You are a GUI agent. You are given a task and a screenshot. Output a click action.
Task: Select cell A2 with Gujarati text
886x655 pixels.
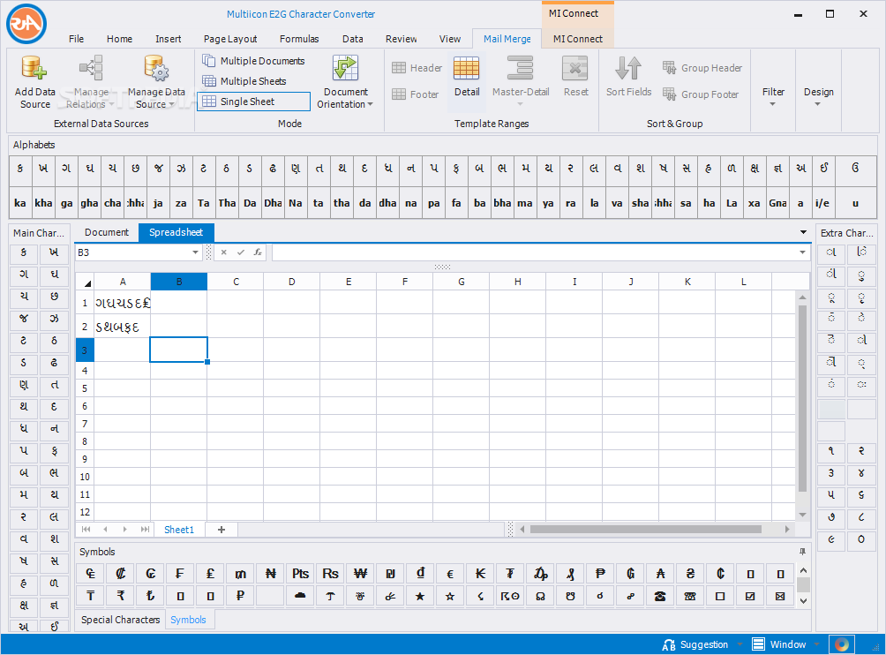pyautogui.click(x=122, y=326)
